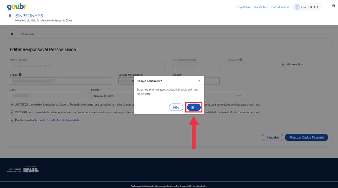Click the Estamos prontos para cadastrar message
Viewport: 338px width, 188px height.
click(167, 92)
